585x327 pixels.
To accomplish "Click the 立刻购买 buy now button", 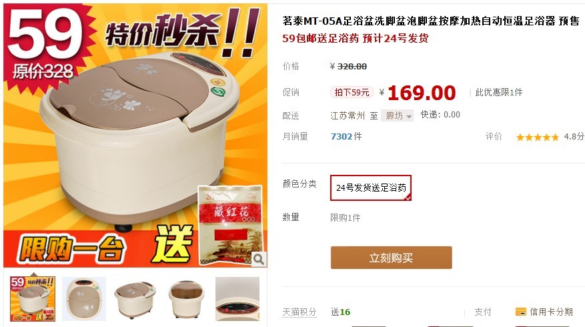I will point(391,258).
